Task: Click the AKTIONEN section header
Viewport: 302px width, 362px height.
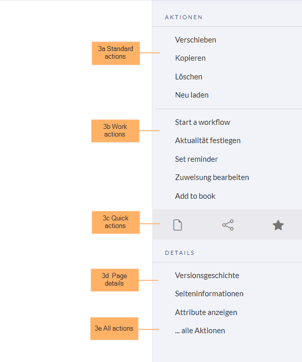Action: coord(184,17)
